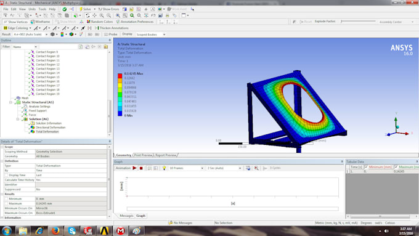The width and height of the screenshot is (419, 236).
Task: Select the Pan tool icon
Action: [x=94, y=15]
